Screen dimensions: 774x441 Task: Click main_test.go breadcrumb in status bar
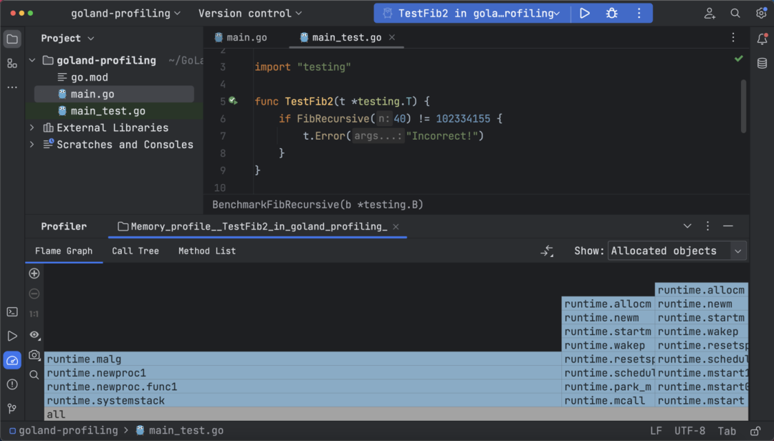point(180,431)
